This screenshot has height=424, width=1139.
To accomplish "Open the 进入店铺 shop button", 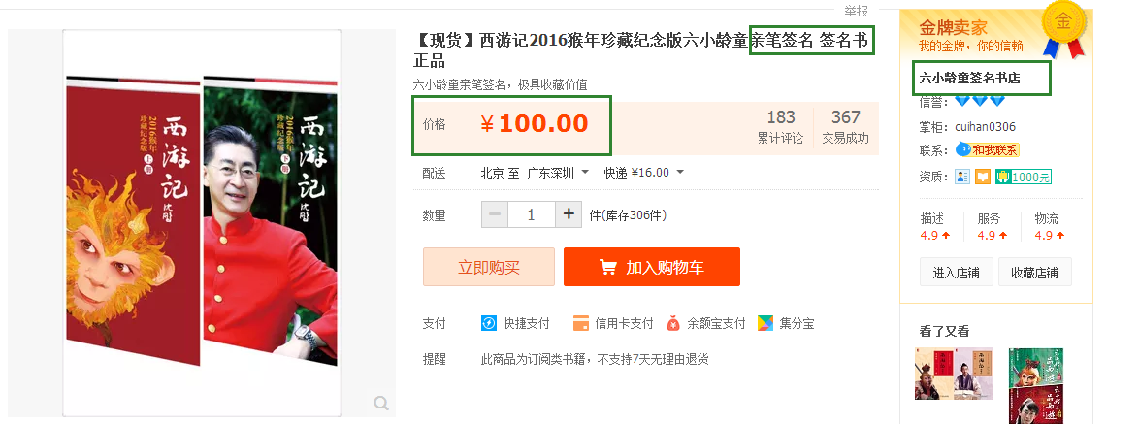I will (956, 273).
